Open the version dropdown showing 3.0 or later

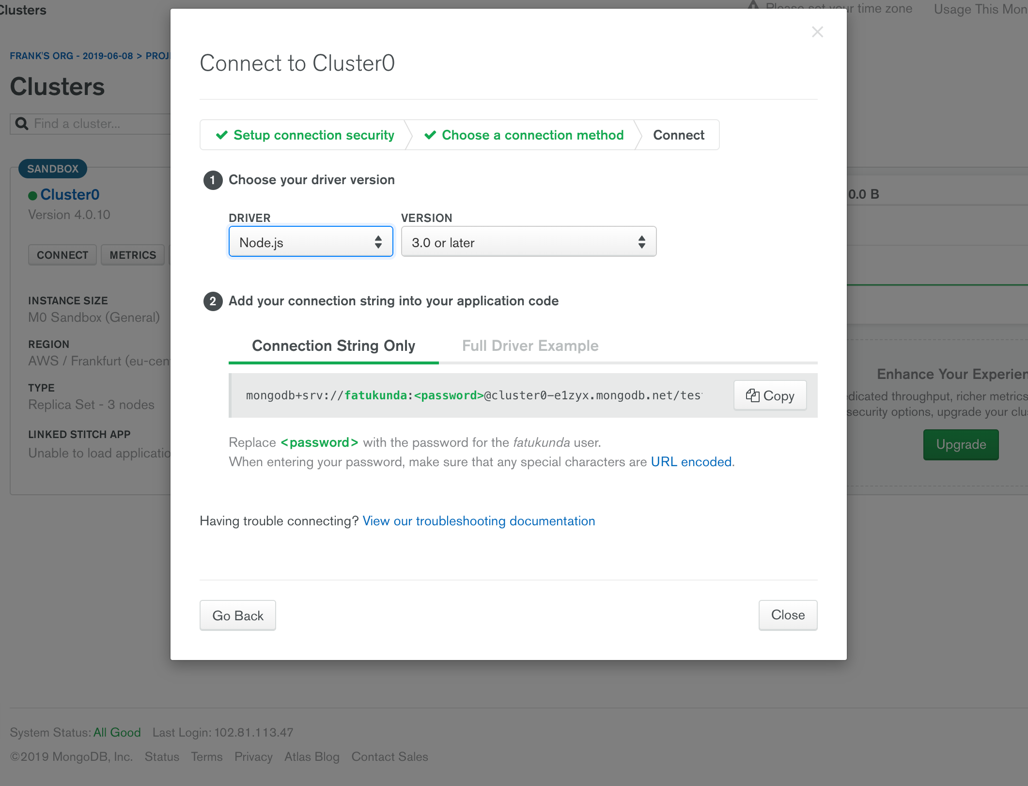pyautogui.click(x=529, y=242)
